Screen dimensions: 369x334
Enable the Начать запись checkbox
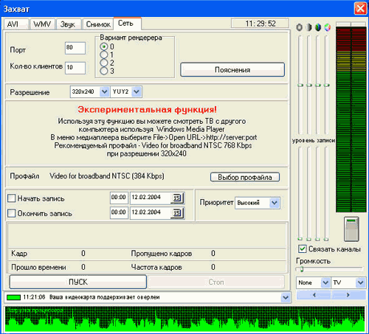tap(12, 198)
